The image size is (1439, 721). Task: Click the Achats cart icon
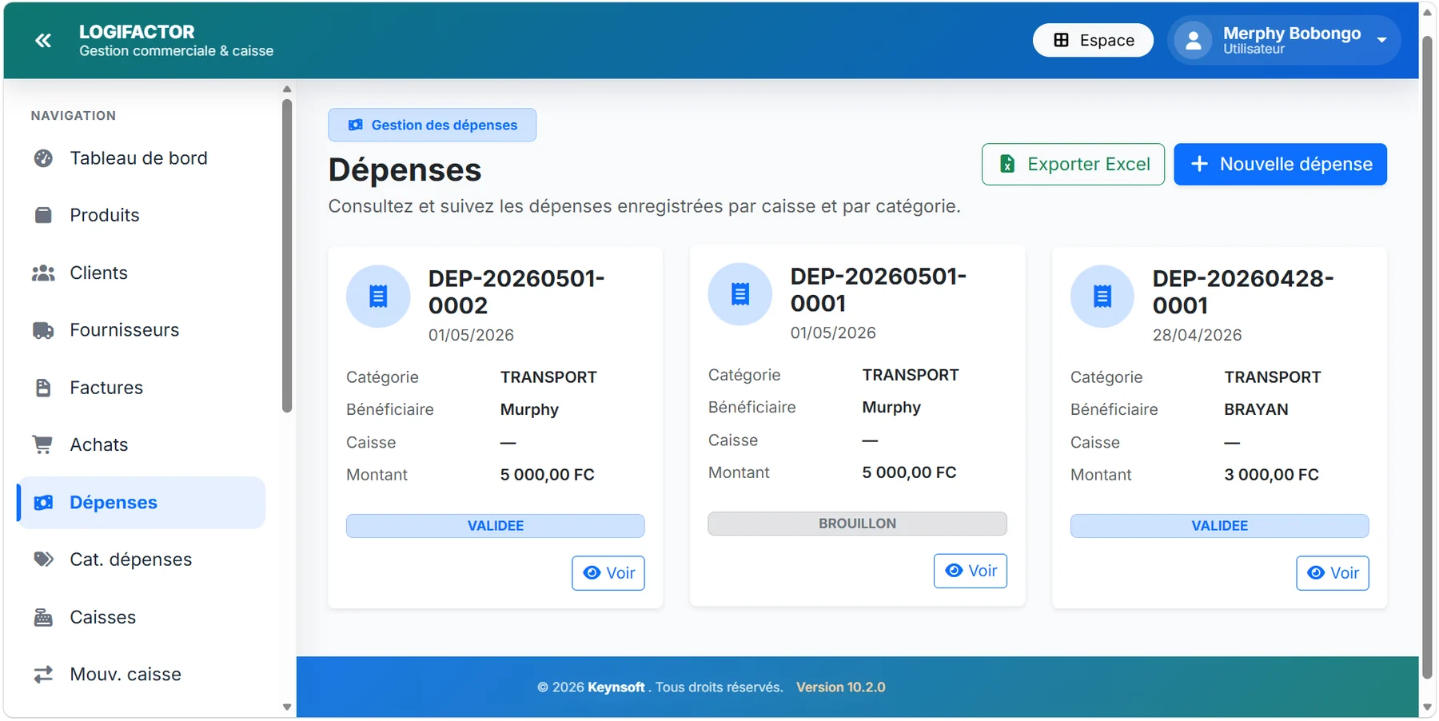[42, 444]
